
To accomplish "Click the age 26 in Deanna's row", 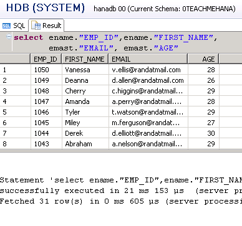I will coord(211,80).
